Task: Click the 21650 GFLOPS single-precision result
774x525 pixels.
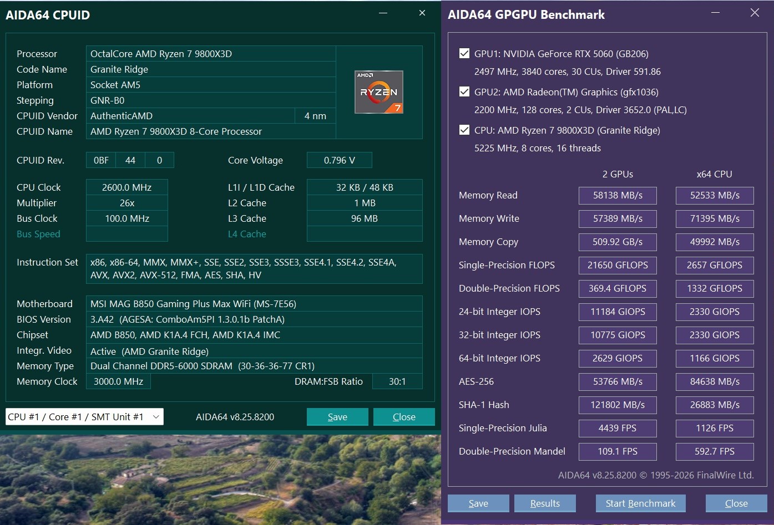Action: (x=618, y=265)
